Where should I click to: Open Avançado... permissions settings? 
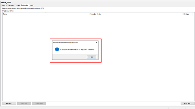tap(188, 103)
